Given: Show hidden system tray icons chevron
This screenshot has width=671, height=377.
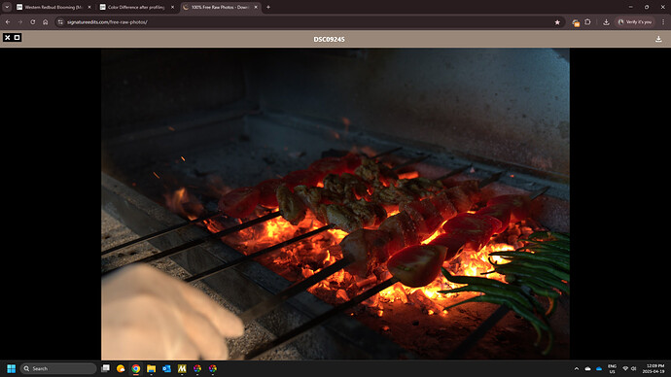Looking at the screenshot, I should pyautogui.click(x=577, y=368).
